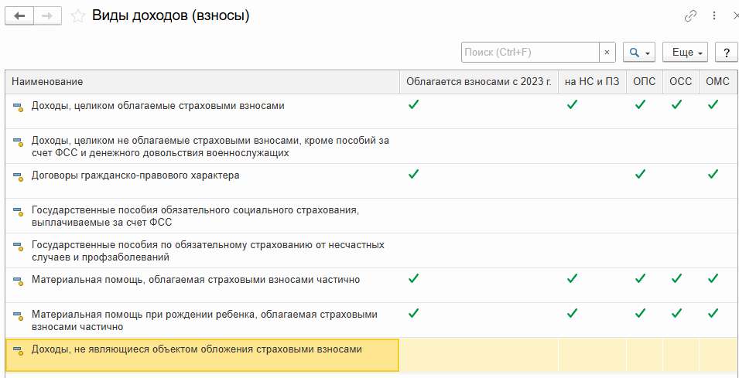739x378 pixels.
Task: Click item icon of 'Доходы, целиком облагаемые' row
Action: coord(18,107)
